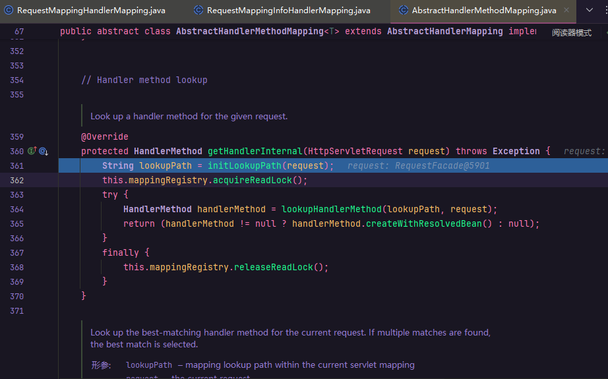Screen dimensions: 608x379
Task: Click 'Look up a handler method' doc comment
Action: click(x=189, y=116)
